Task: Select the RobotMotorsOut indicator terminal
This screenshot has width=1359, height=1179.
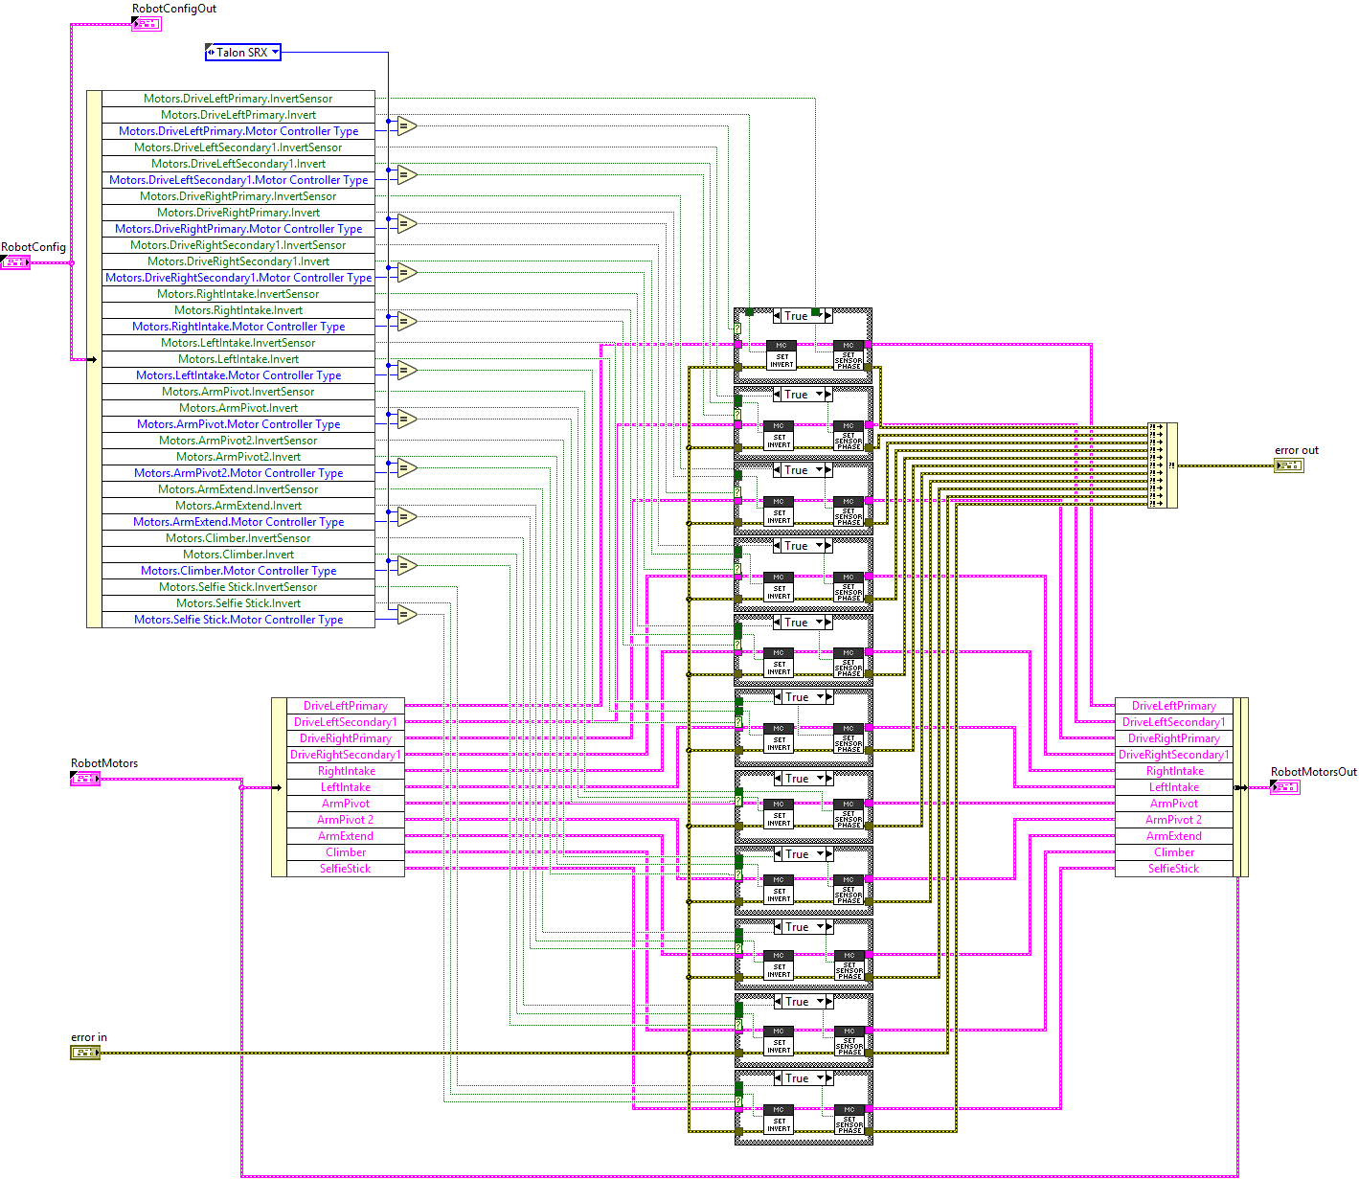Action: click(1284, 787)
